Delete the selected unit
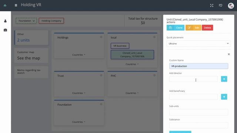 click(x=207, y=28)
